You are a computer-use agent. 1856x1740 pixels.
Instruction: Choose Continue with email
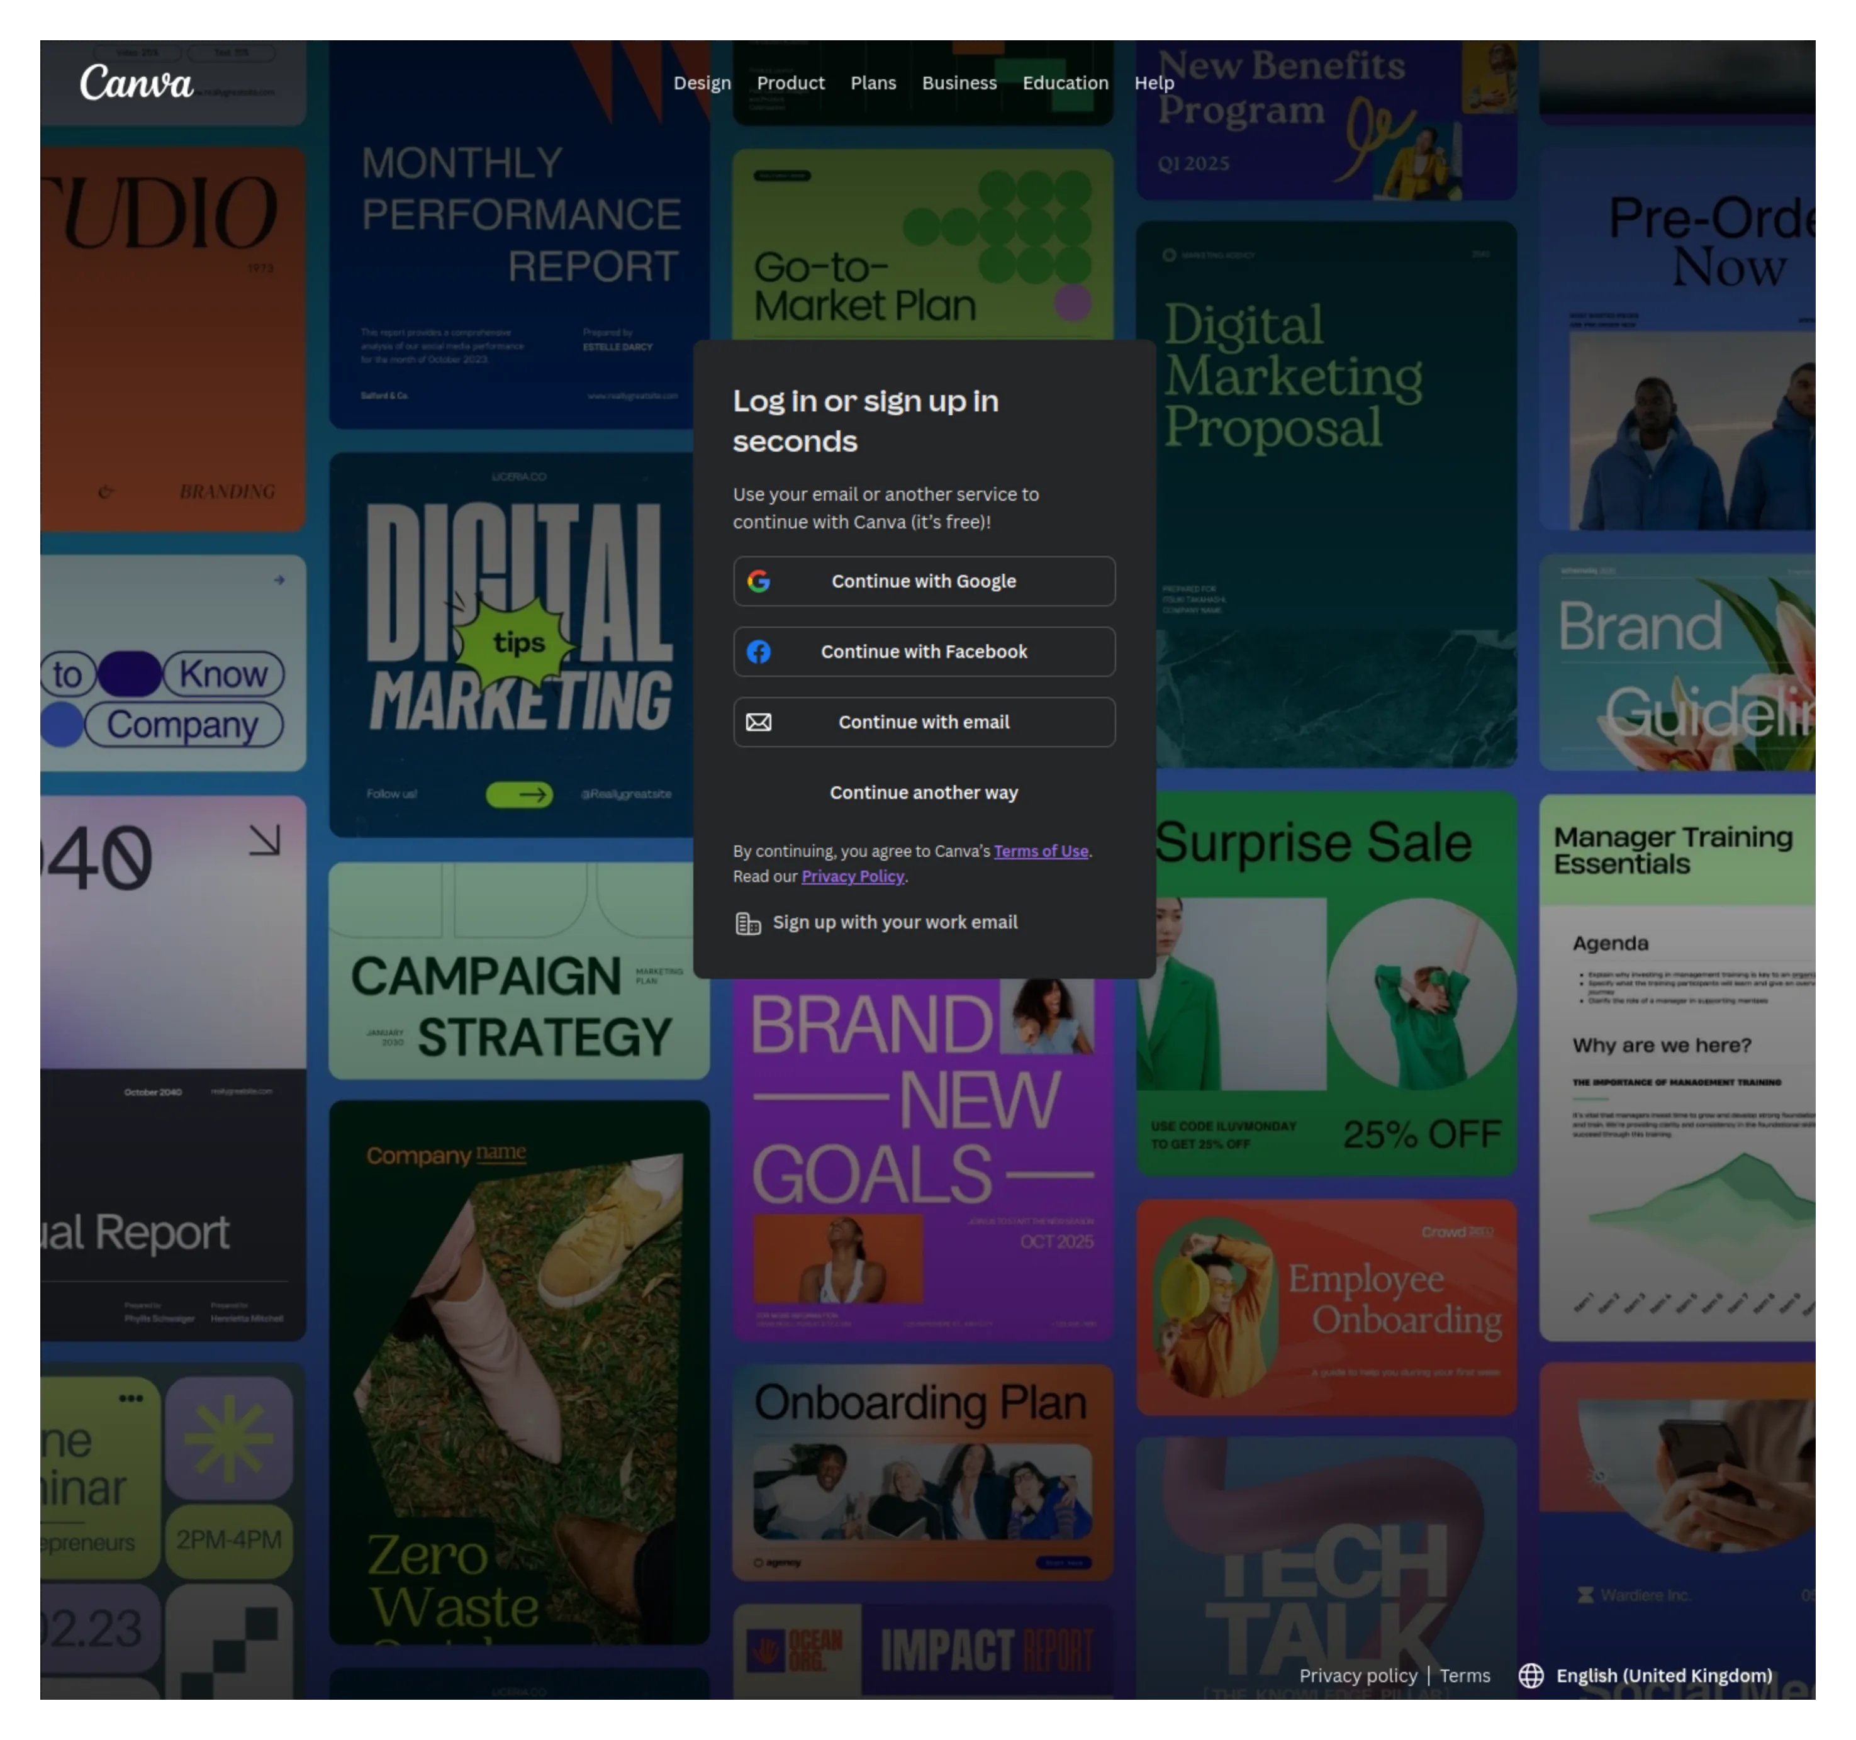tap(924, 722)
